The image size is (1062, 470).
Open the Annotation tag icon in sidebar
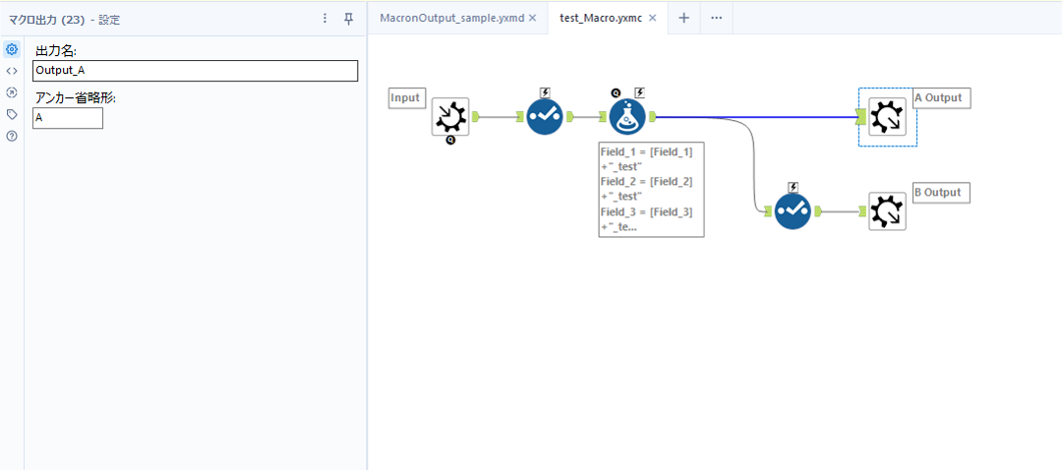[x=12, y=114]
